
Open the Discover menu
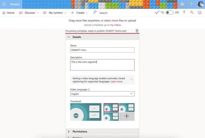[x=29, y=13]
